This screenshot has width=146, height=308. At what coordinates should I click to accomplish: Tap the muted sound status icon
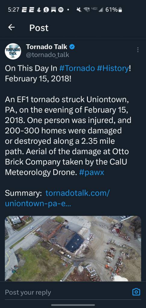click(x=79, y=10)
